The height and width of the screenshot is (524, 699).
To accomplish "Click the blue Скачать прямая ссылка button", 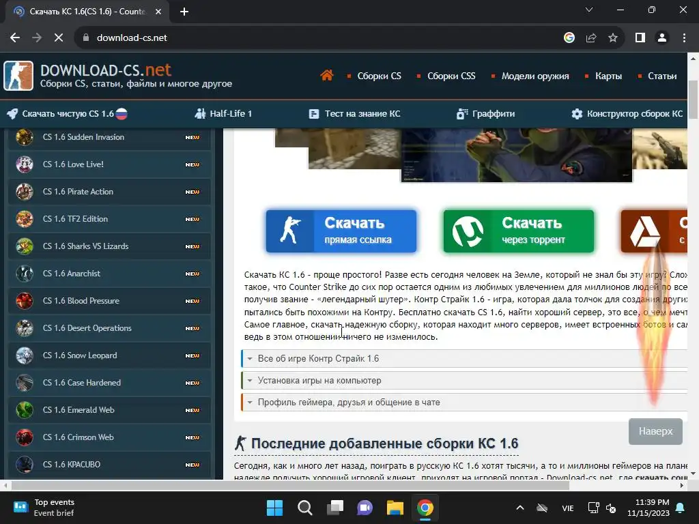I will [x=341, y=231].
